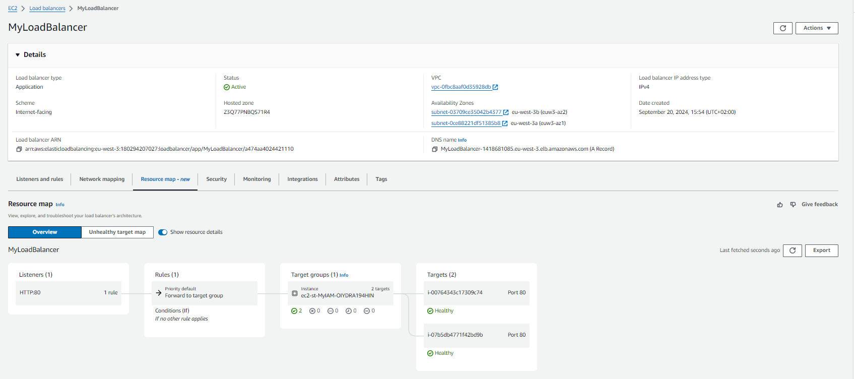Copy the load balancer ARN icon
Viewport: 855px width, 379px height.
tap(19, 149)
